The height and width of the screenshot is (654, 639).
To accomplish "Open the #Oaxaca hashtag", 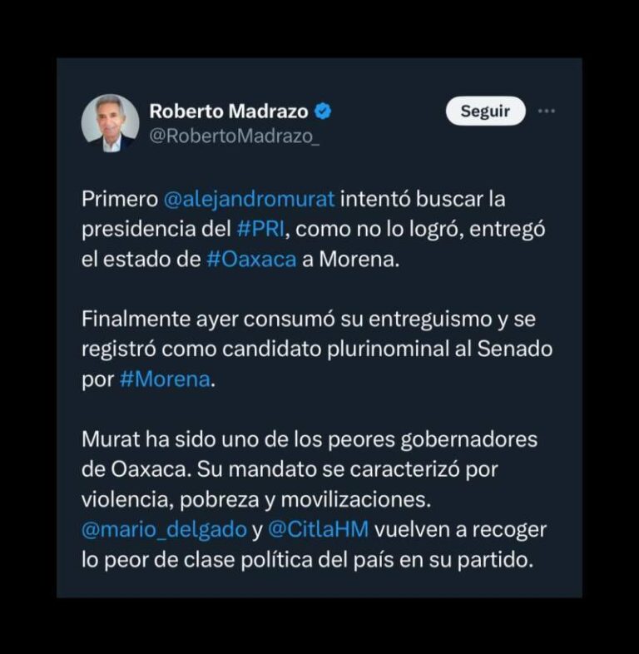I will click(251, 258).
